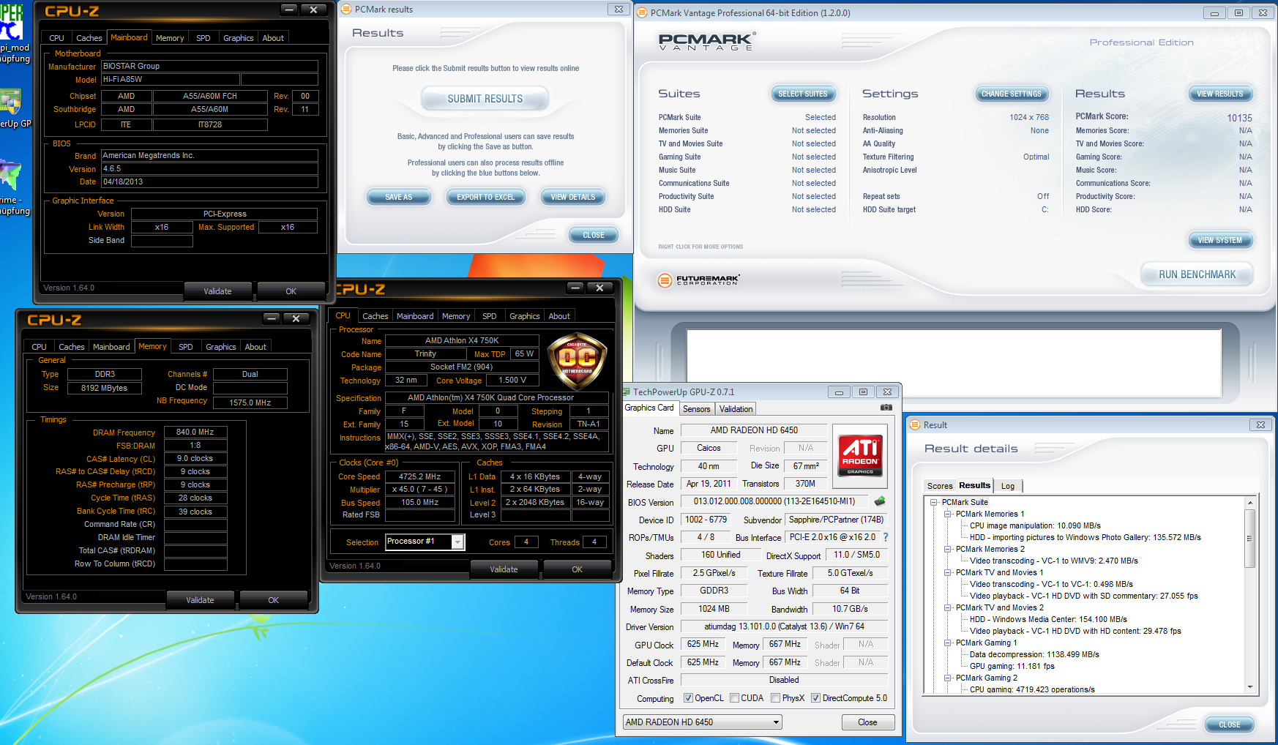
Task: Click the VIEW SYSTEM button
Action: pos(1219,240)
